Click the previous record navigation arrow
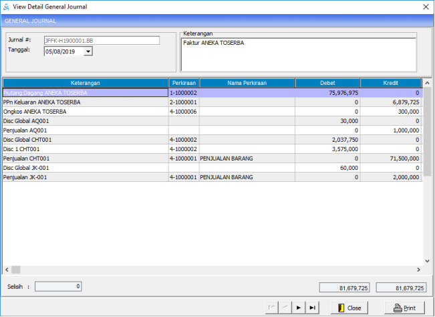Viewport: 435px width, 317px height. coord(285,308)
